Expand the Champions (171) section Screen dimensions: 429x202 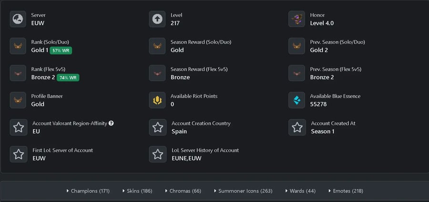click(88, 191)
